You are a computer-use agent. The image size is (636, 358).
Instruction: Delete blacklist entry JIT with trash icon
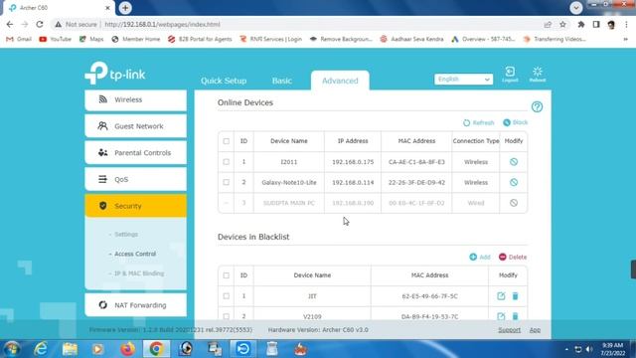click(515, 296)
